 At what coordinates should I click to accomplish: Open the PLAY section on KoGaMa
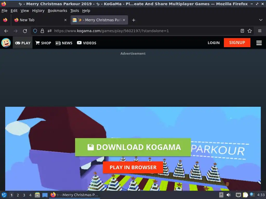pyautogui.click(x=23, y=43)
